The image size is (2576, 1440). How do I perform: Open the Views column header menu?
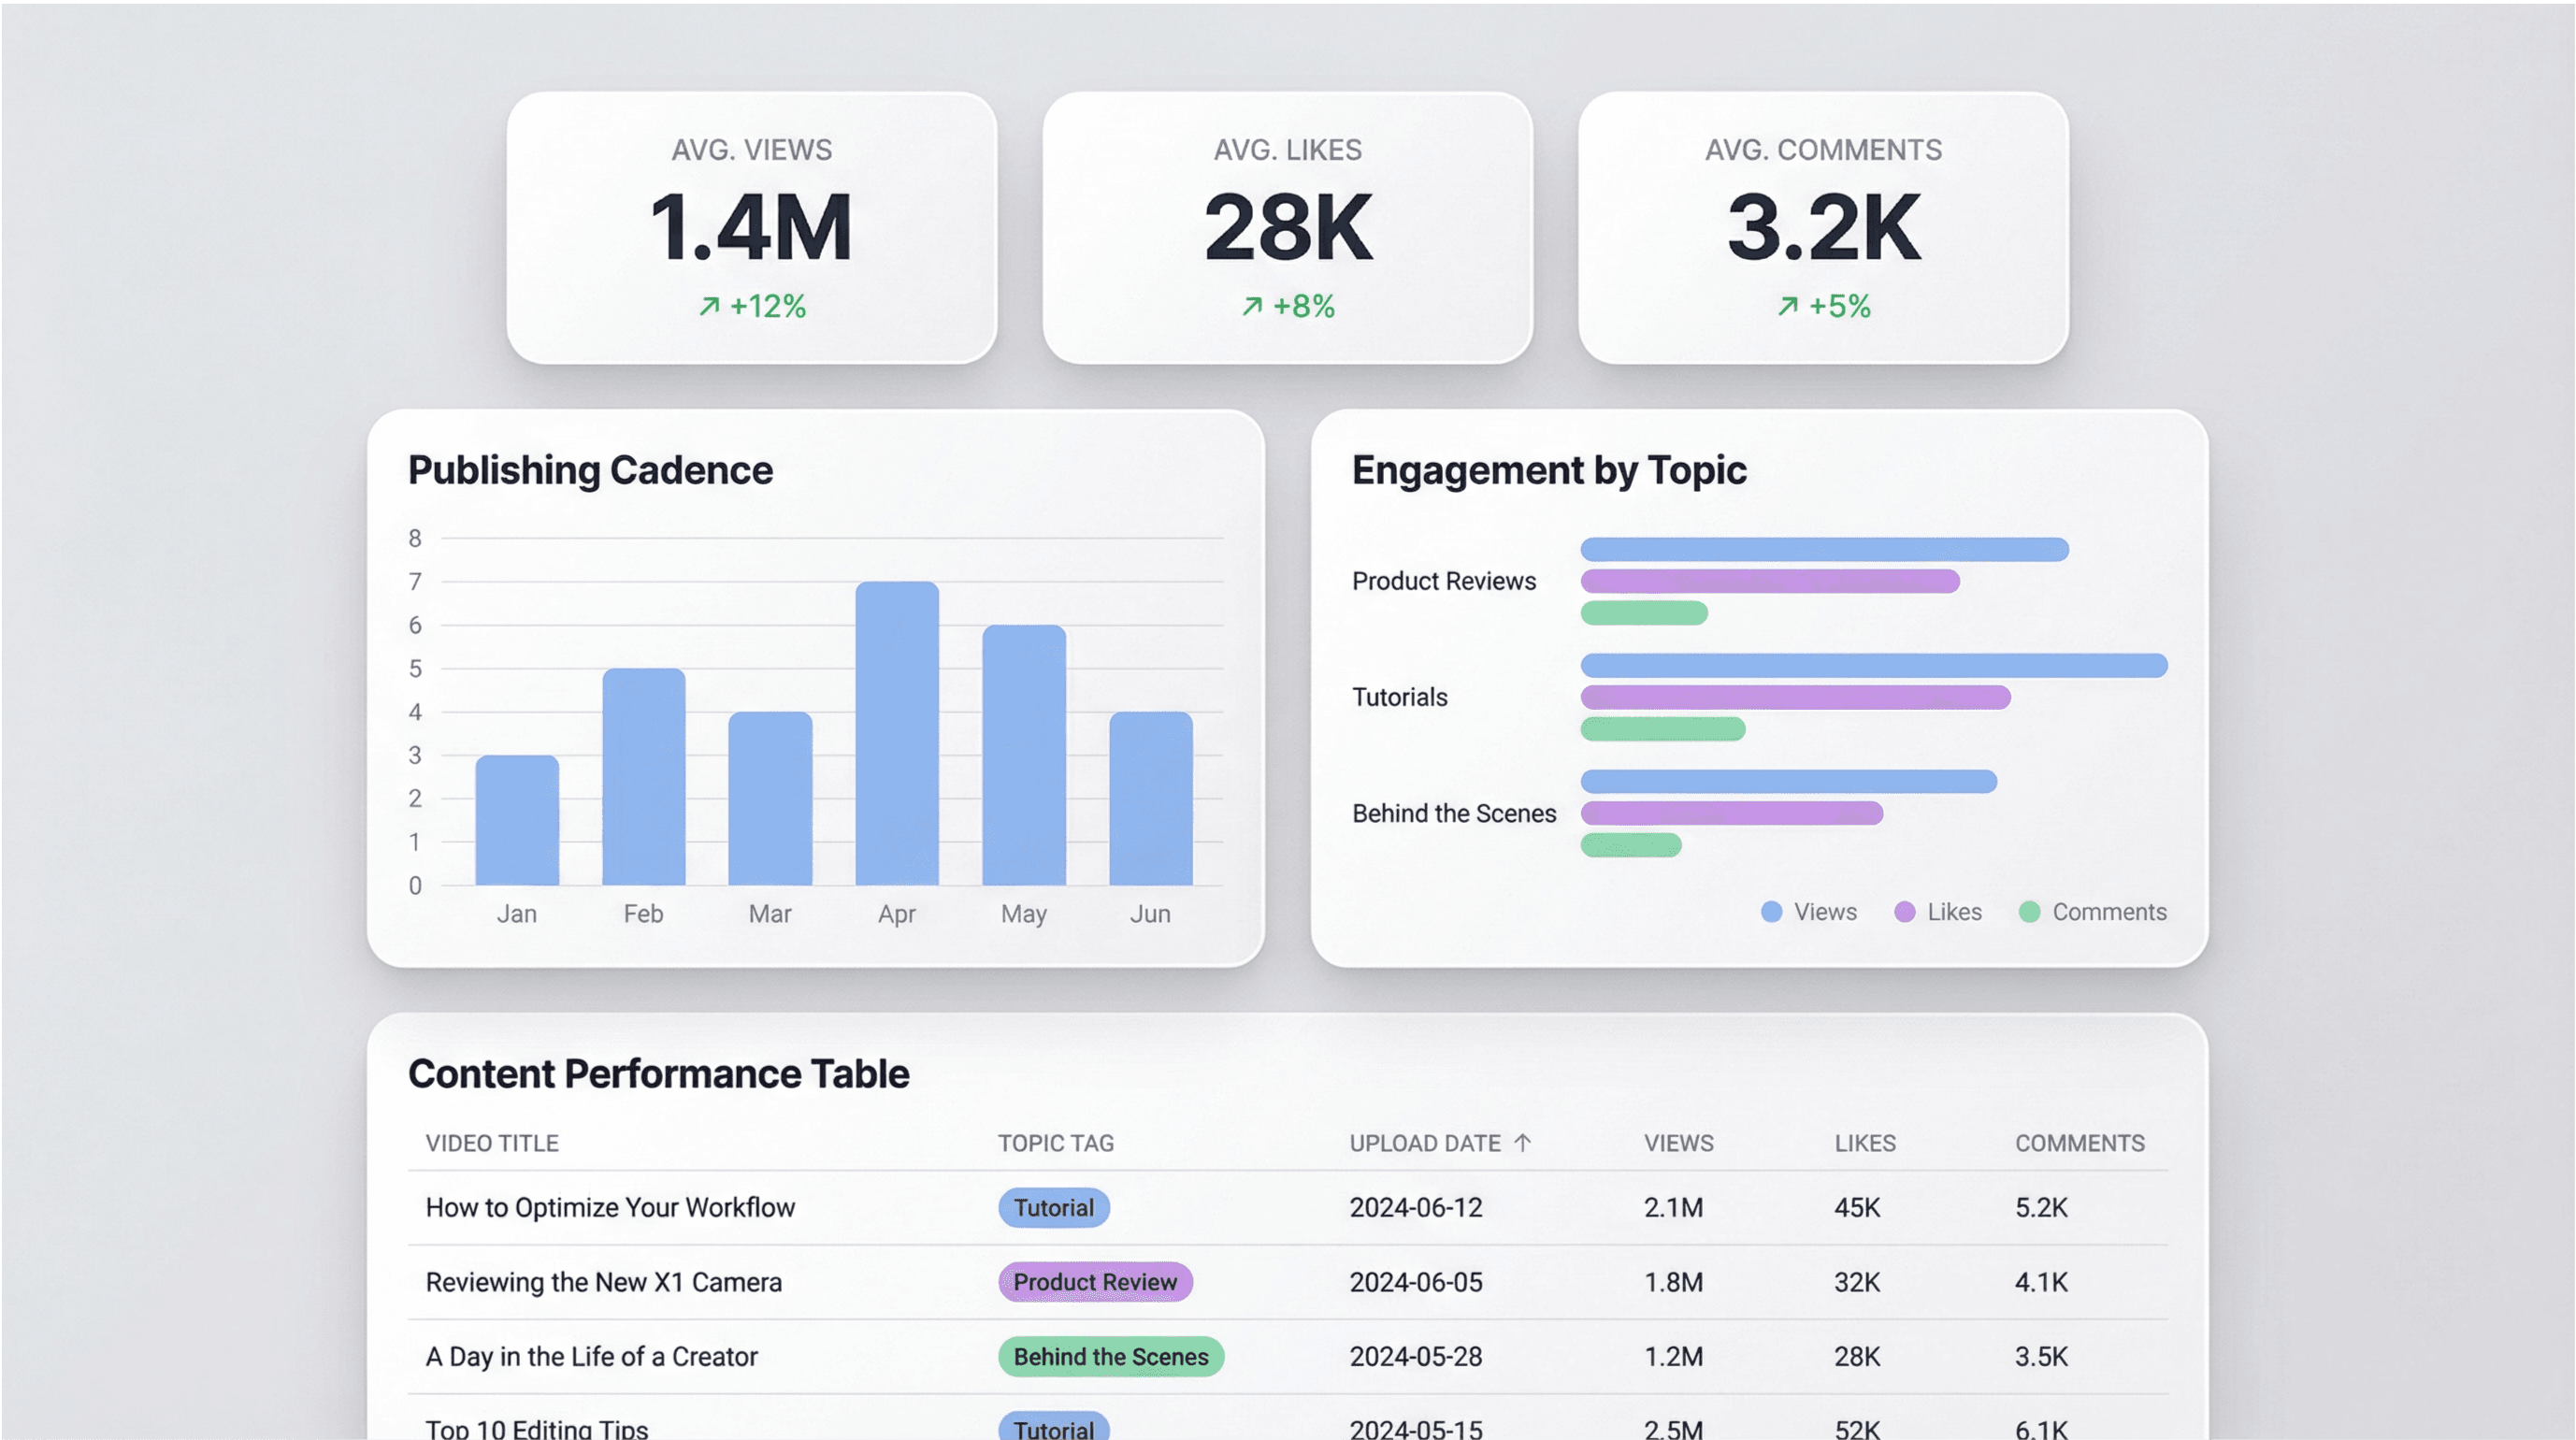(x=1678, y=1143)
